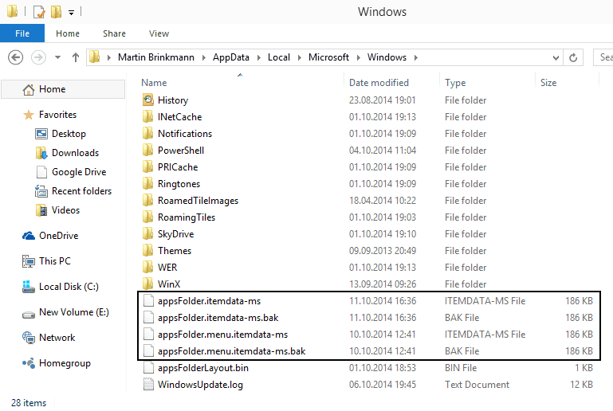Screen dimensions: 613x411
Task: Sort by the Date modified column header
Action: [379, 83]
